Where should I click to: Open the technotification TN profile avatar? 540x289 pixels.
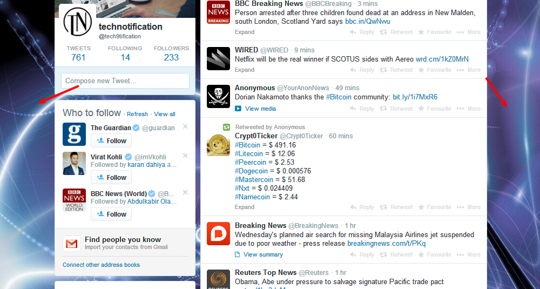(x=77, y=22)
